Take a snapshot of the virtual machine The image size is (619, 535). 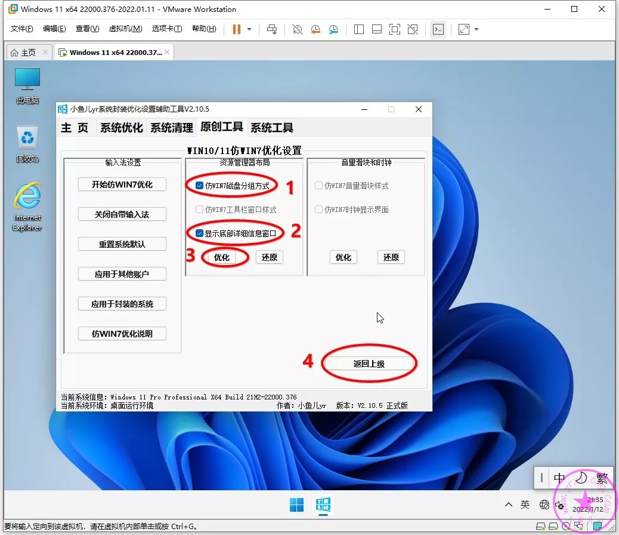point(297,29)
